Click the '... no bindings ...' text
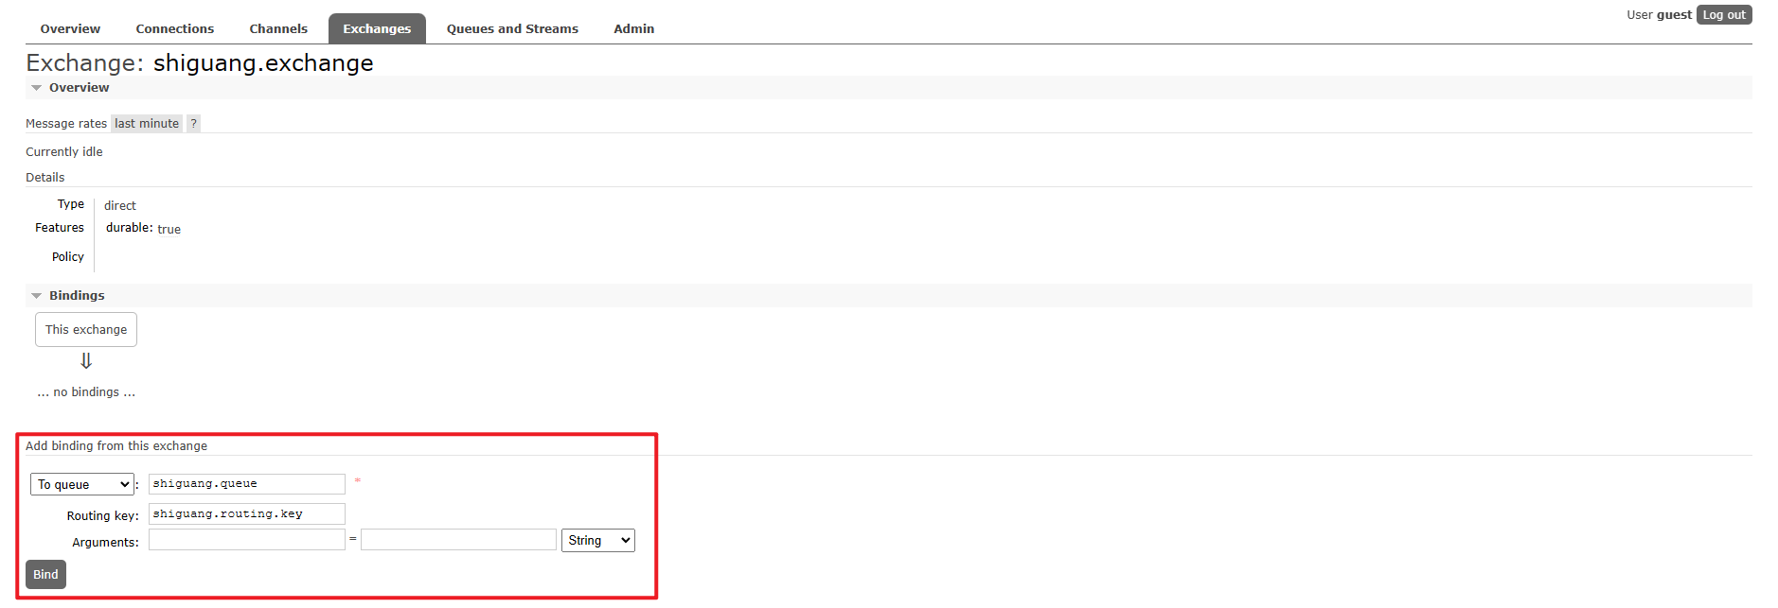This screenshot has width=1778, height=608. pyautogui.click(x=86, y=391)
